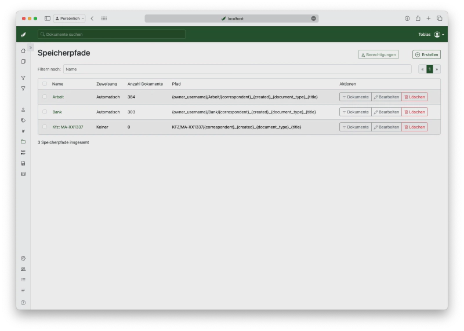Tick the checkbox for the Arbeit storage path
Image resolution: width=464 pixels, height=331 pixels.
pyautogui.click(x=45, y=97)
